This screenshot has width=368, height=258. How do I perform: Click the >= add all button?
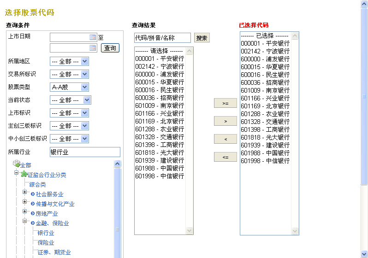coord(226,103)
